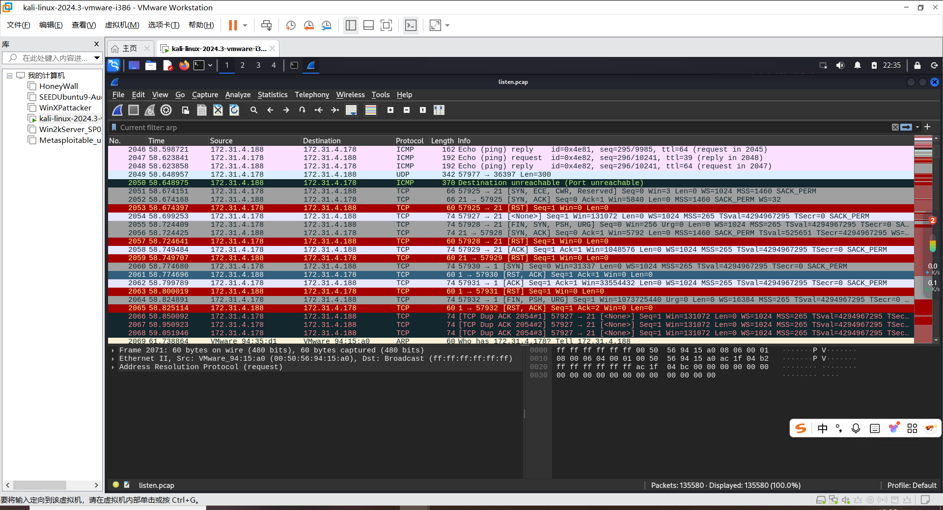Toggle packet colorization rules

click(371, 110)
